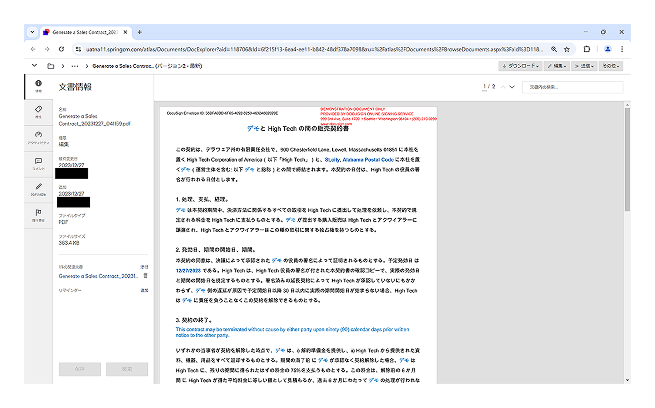Image resolution: width=655 pixels, height=408 pixels.
Task: Open the browser extensions puzzle icon
Action: pos(587,49)
